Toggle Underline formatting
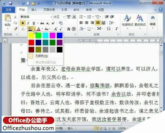This screenshot has height=133, width=165. tap(34, 23)
